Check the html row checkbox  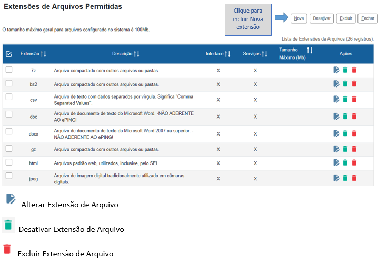pyautogui.click(x=9, y=162)
